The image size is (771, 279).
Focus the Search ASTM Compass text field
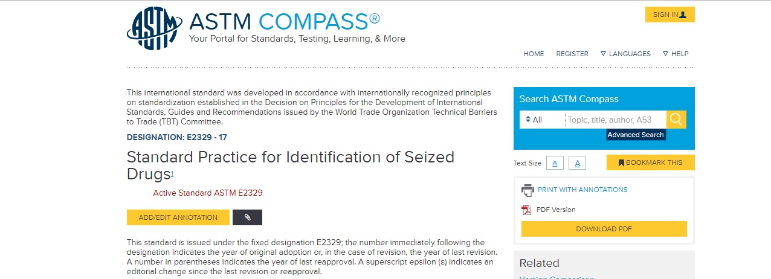pyautogui.click(x=616, y=120)
